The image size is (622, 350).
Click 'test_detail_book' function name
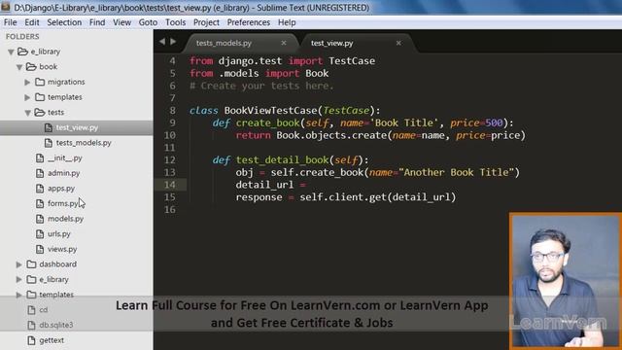(282, 159)
